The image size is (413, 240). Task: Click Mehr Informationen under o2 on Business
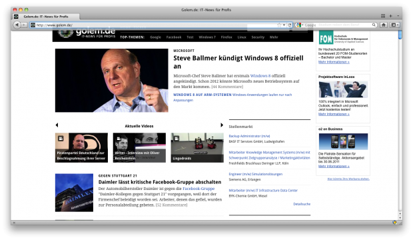coord(334,167)
